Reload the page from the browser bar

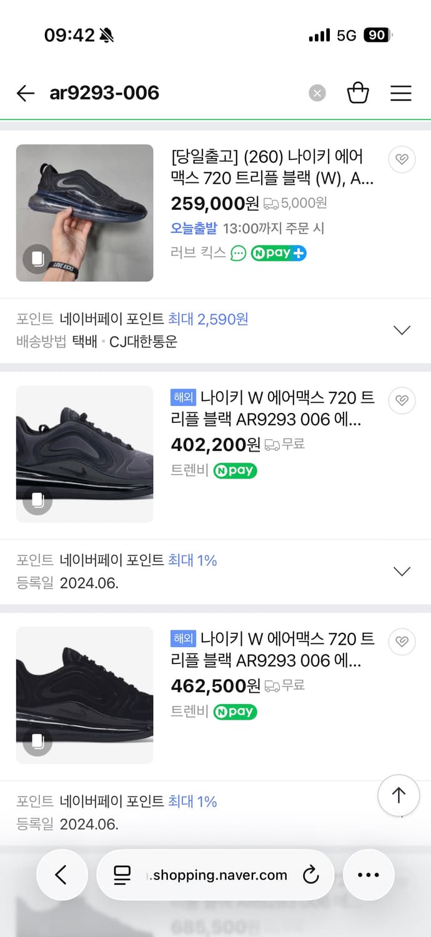tap(310, 875)
